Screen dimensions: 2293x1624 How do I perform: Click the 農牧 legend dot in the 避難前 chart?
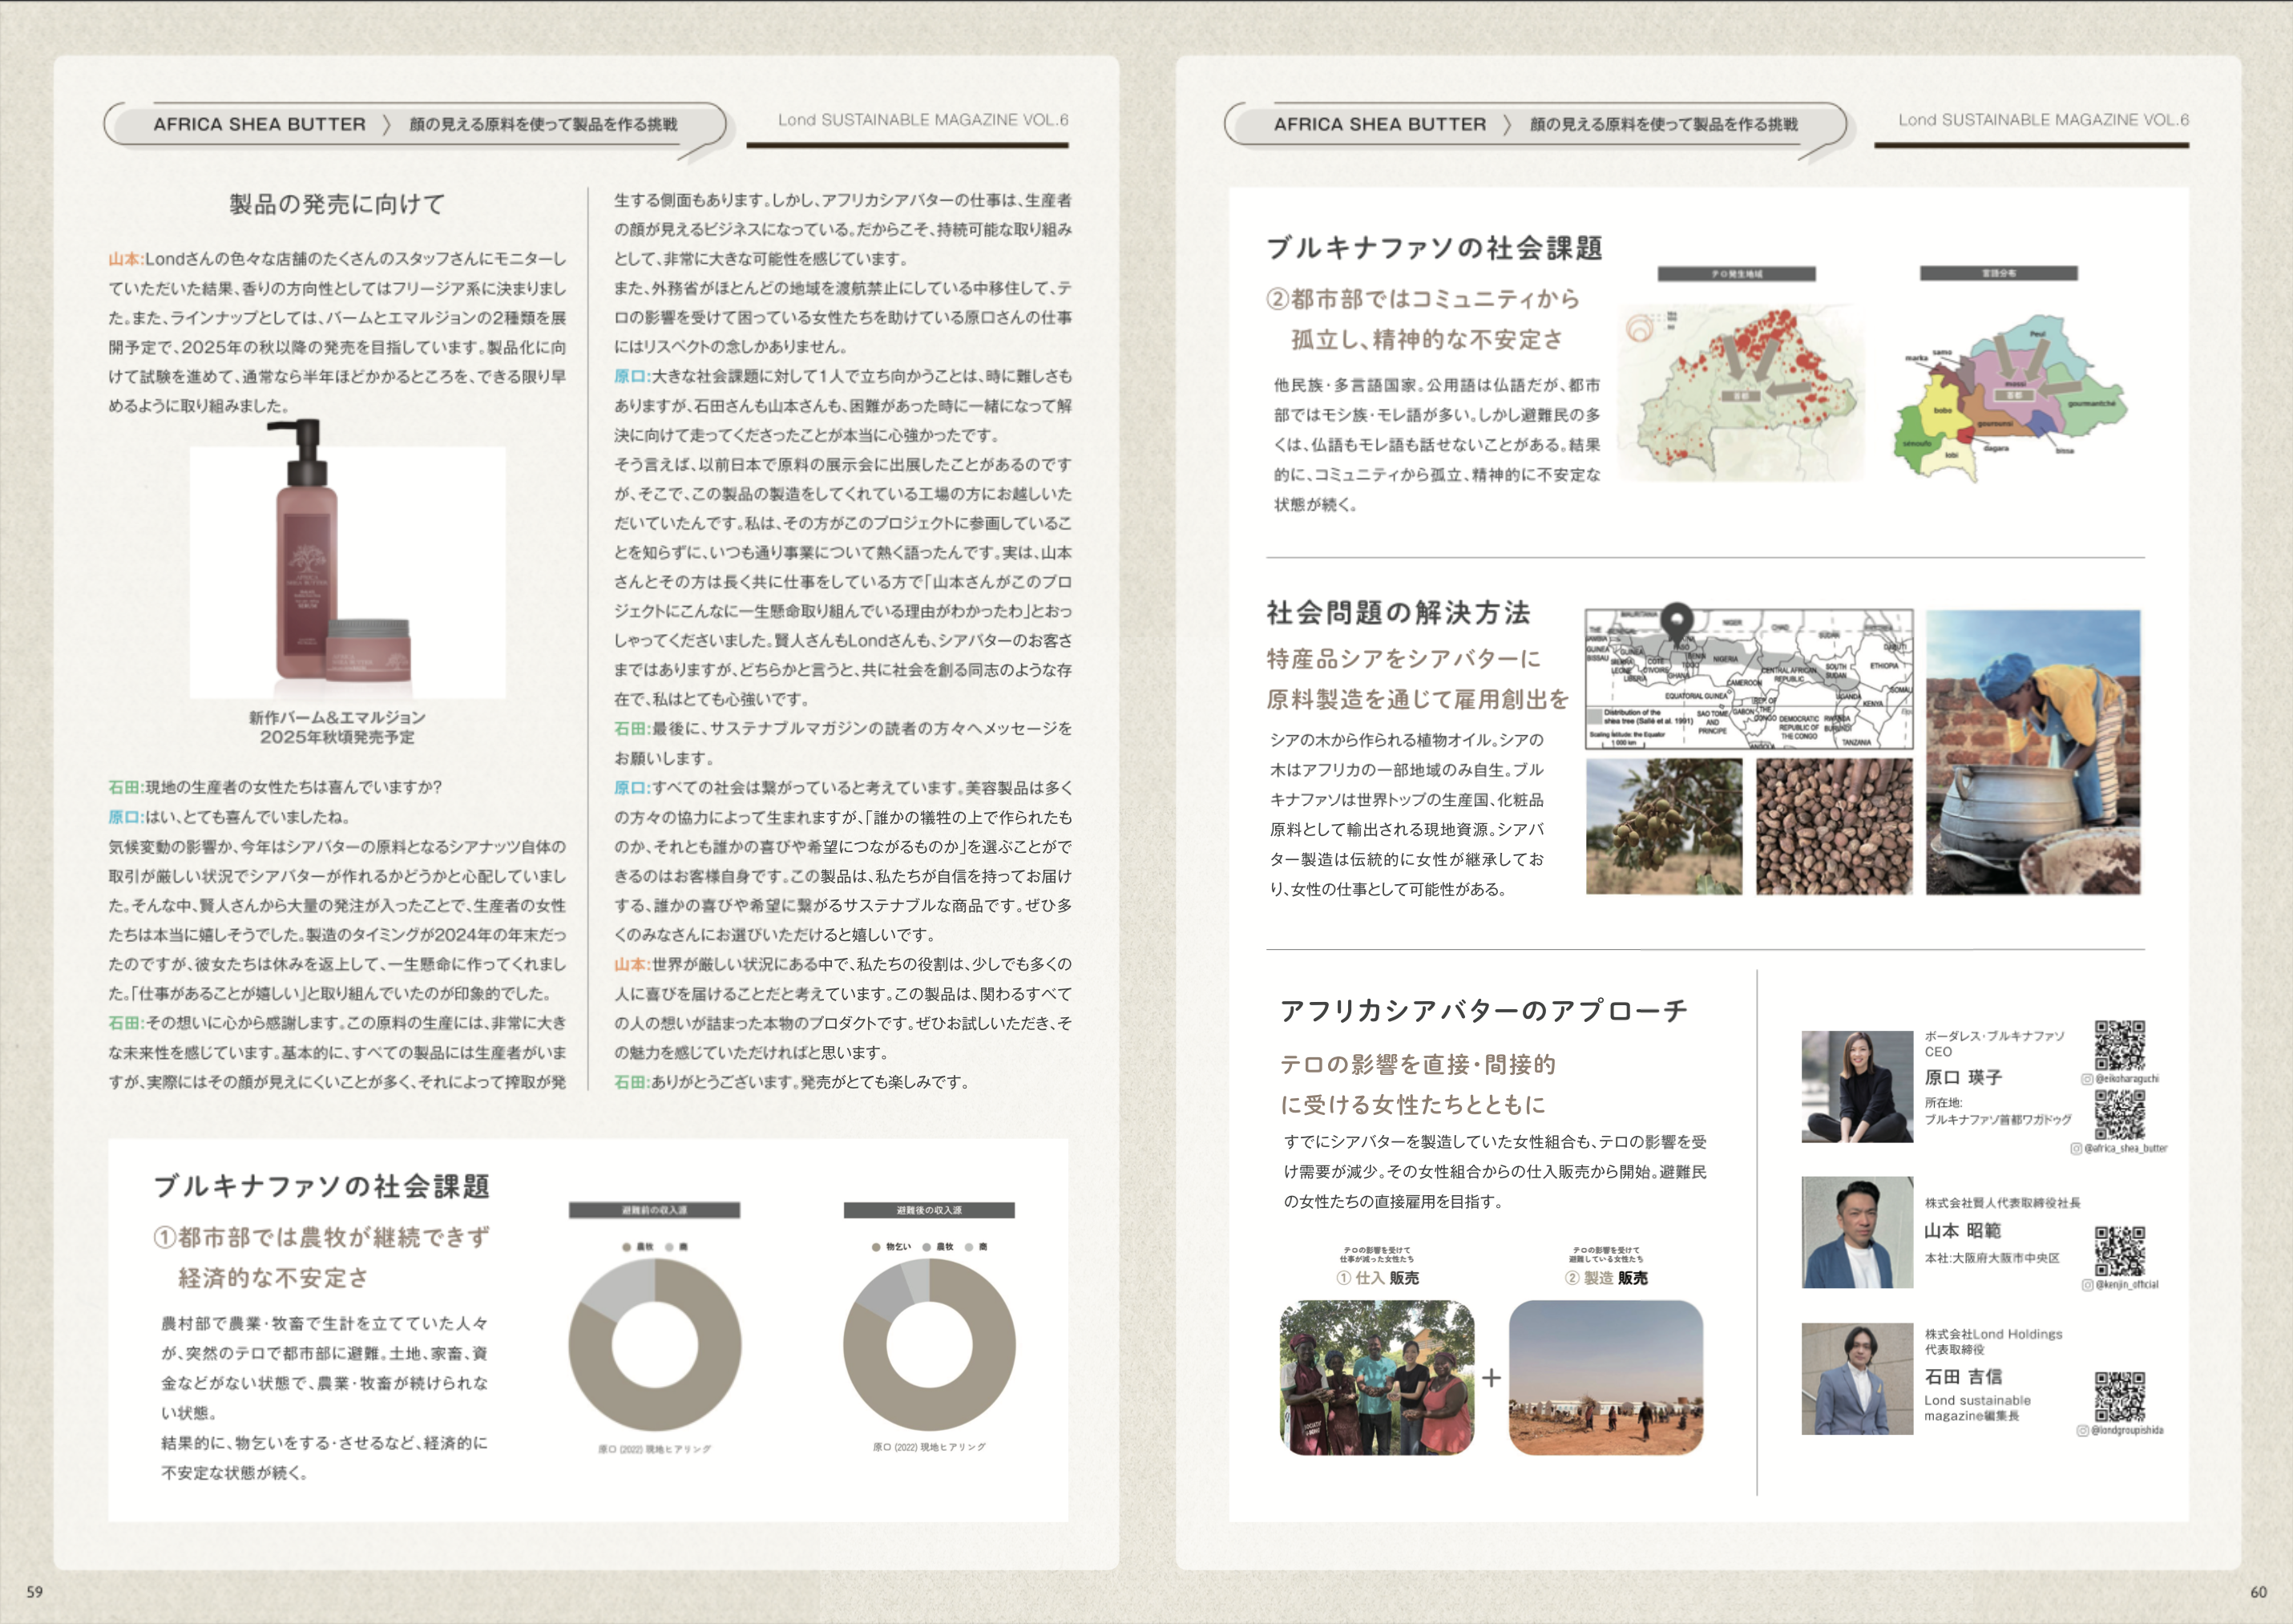627,1247
